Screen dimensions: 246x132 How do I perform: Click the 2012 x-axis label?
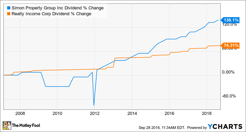click(95, 113)
